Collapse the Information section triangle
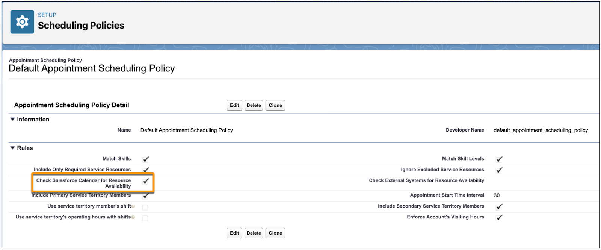601x250 pixels. [12, 119]
